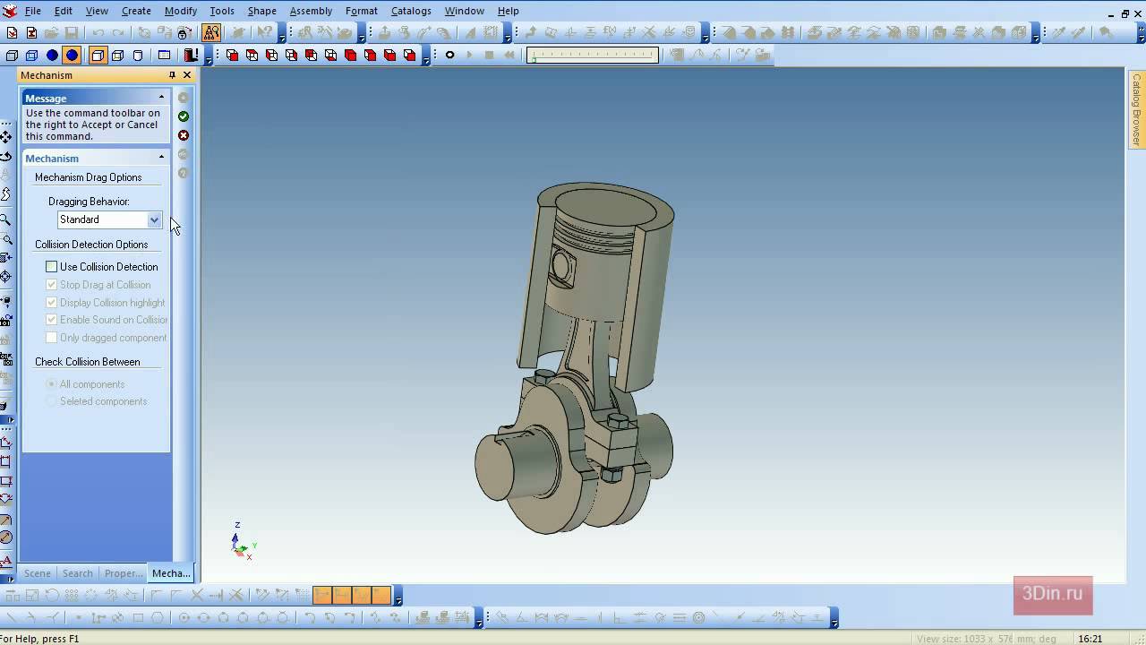Open the Catalog Browser side tab
Screen dimensions: 1146x645
1136,110
